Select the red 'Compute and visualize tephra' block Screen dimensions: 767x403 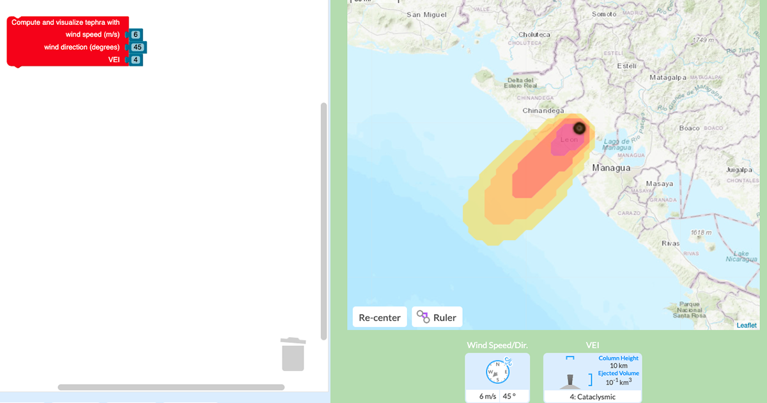tap(64, 22)
